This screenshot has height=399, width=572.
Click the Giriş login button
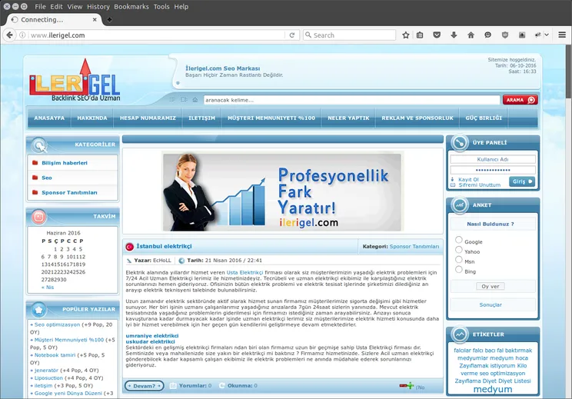point(522,181)
